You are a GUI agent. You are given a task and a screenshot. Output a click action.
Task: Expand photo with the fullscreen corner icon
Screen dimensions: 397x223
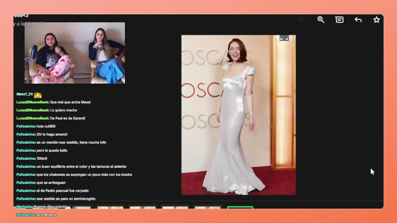(x=284, y=38)
